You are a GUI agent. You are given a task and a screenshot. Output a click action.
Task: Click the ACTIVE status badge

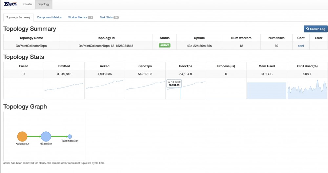click(165, 46)
